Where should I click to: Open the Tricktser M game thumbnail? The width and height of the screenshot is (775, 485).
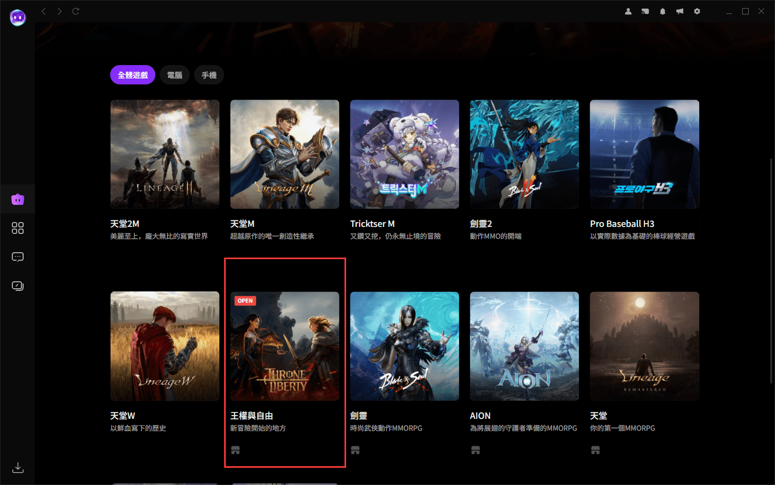pos(404,154)
